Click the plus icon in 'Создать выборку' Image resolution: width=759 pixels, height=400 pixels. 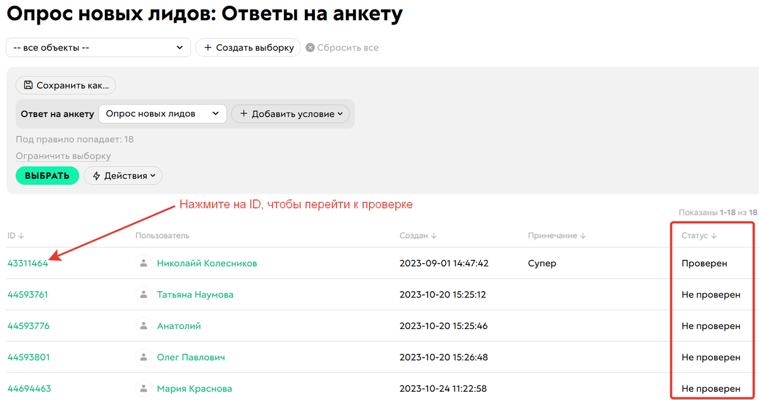tap(207, 47)
